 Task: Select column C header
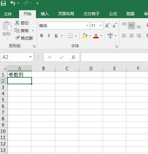click(x=67, y=68)
